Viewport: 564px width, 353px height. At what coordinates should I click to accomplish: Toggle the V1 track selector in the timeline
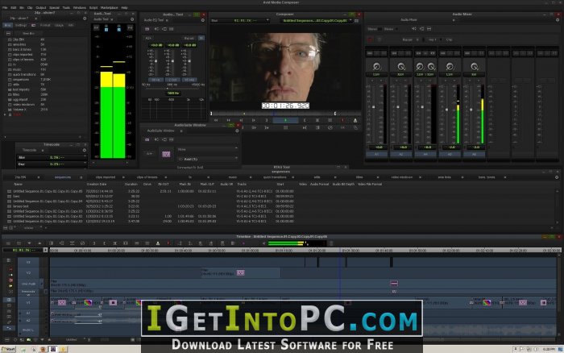(x=28, y=303)
